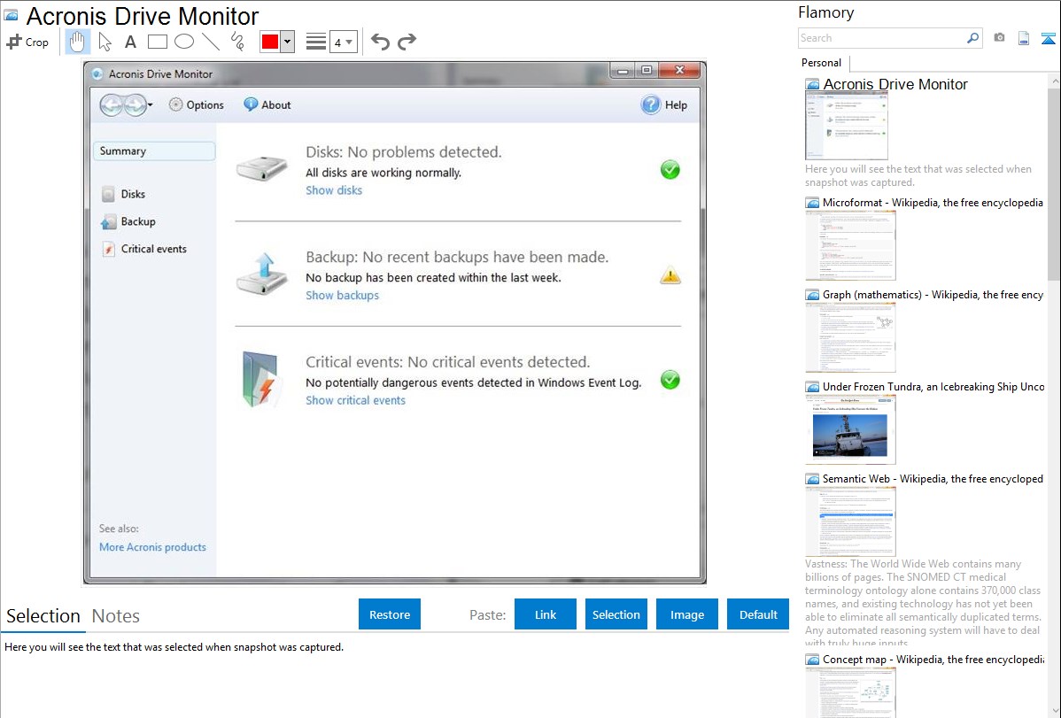
Task: Redo the annotation
Action: coord(407,42)
